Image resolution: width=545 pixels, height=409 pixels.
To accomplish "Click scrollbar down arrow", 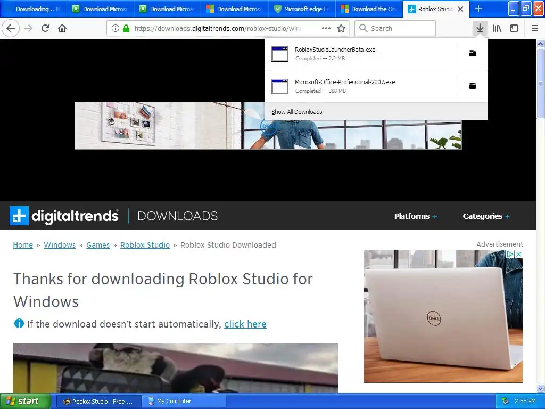I will point(540,388).
